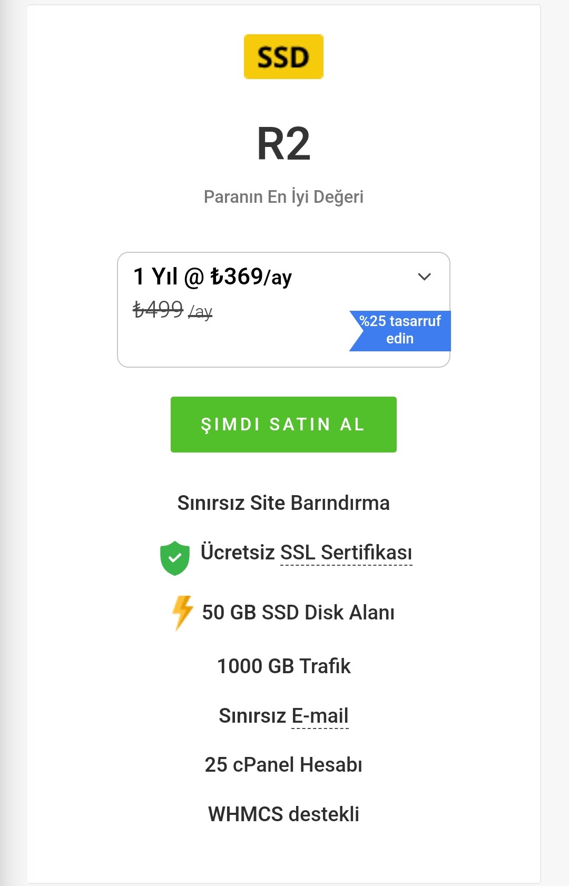Open the E-mail tooltip link
This screenshot has height=886, width=569.
point(320,716)
